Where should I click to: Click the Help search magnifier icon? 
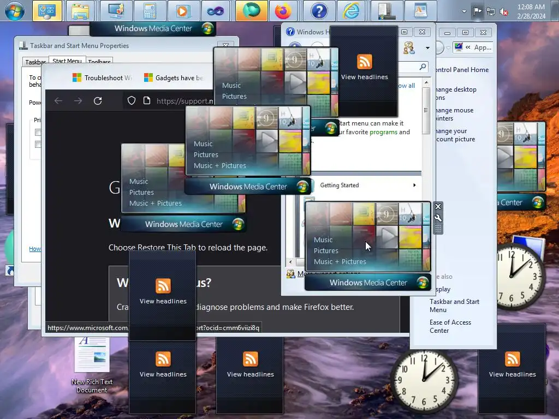(x=423, y=67)
